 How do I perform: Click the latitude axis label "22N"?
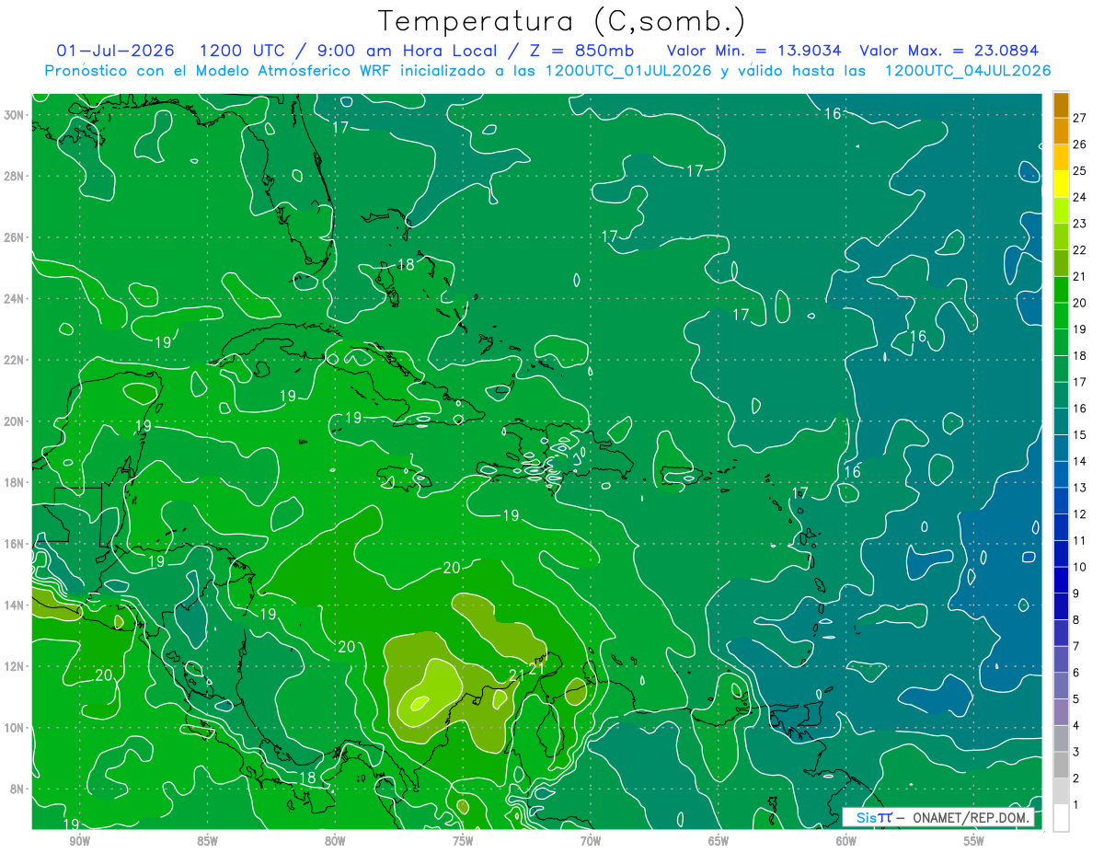[13, 360]
